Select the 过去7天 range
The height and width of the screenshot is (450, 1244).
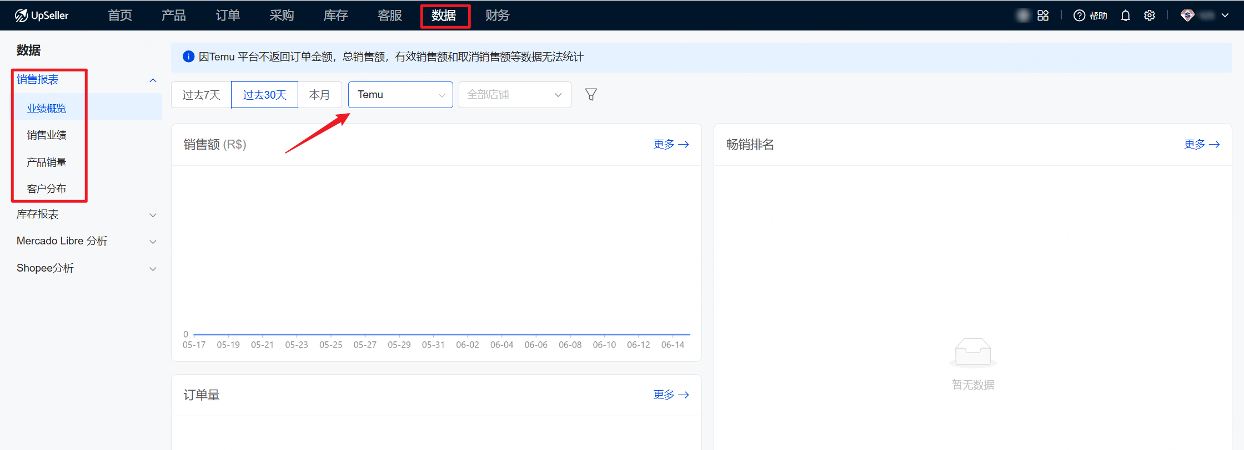click(x=201, y=95)
